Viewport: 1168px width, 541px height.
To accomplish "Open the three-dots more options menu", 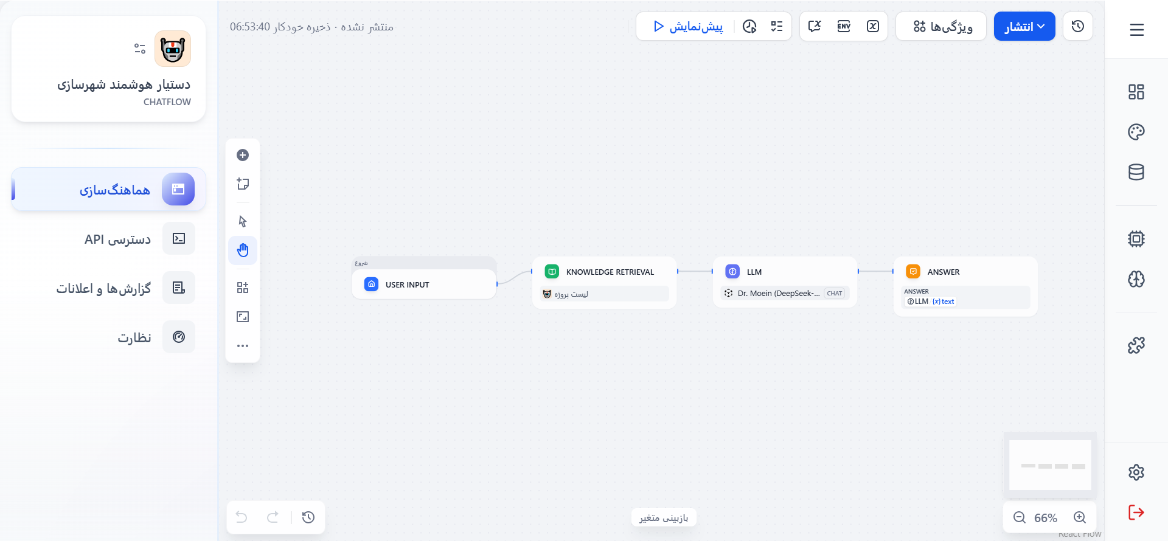I will pyautogui.click(x=243, y=346).
